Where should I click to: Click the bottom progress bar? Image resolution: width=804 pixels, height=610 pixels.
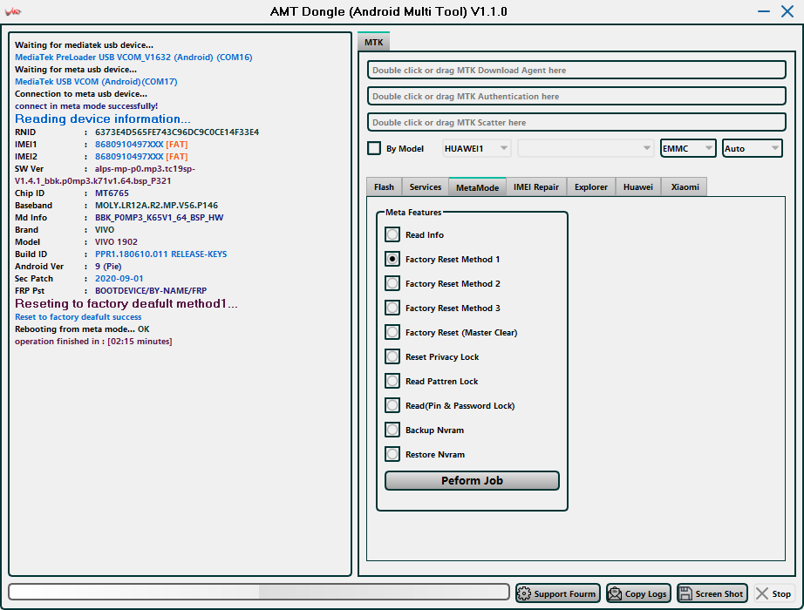click(259, 592)
